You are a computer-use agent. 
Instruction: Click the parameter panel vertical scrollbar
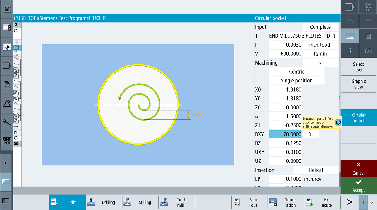click(340, 104)
